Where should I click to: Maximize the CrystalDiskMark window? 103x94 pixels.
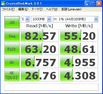(93, 4)
